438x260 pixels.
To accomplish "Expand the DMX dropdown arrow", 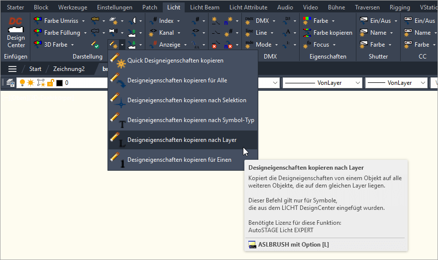I will (274, 21).
